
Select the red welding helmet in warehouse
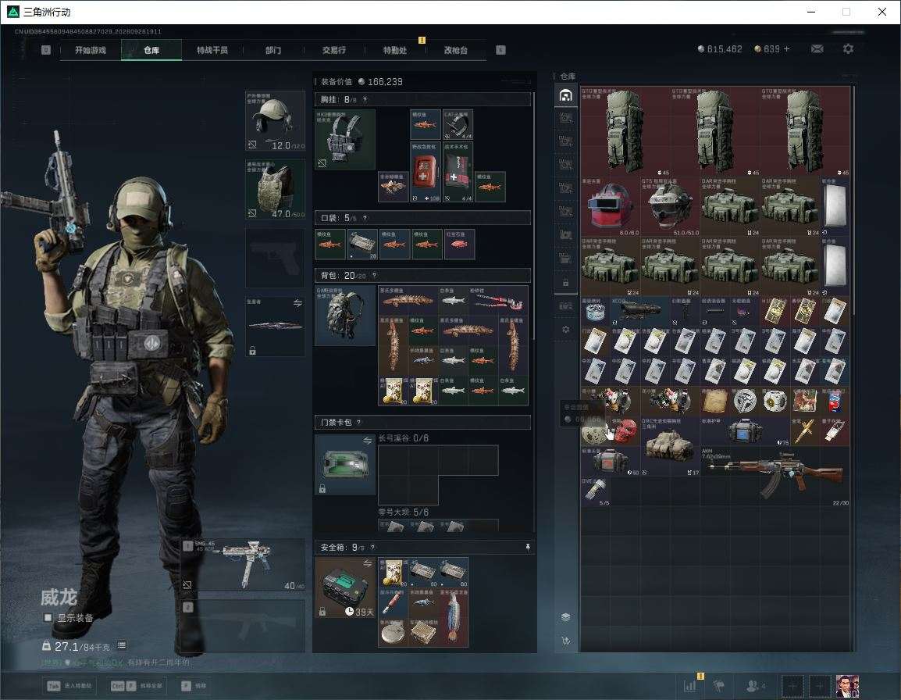point(611,206)
